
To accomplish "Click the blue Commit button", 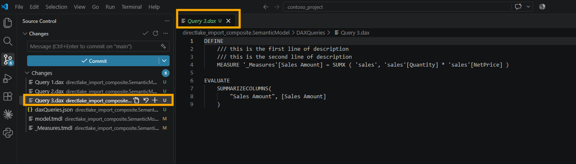I will pos(93,61).
